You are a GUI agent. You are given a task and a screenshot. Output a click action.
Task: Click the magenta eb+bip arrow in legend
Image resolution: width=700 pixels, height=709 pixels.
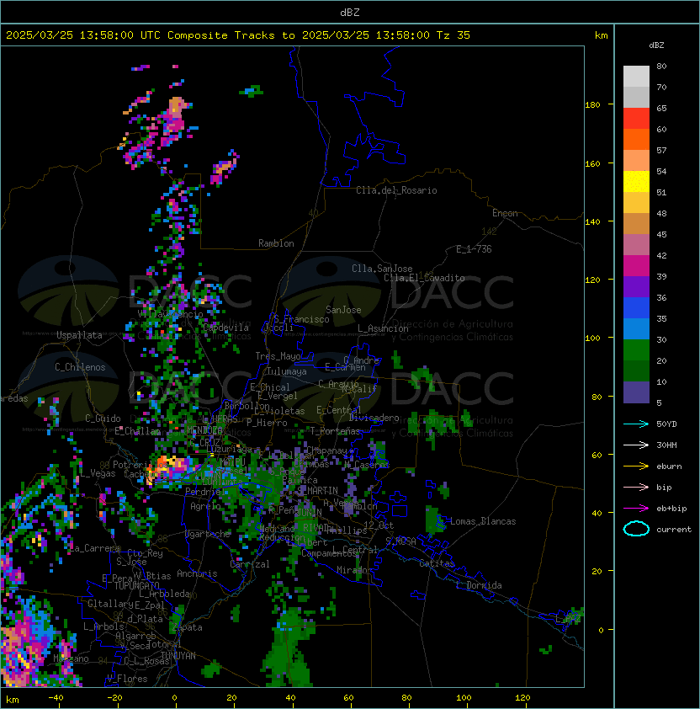tap(636, 509)
